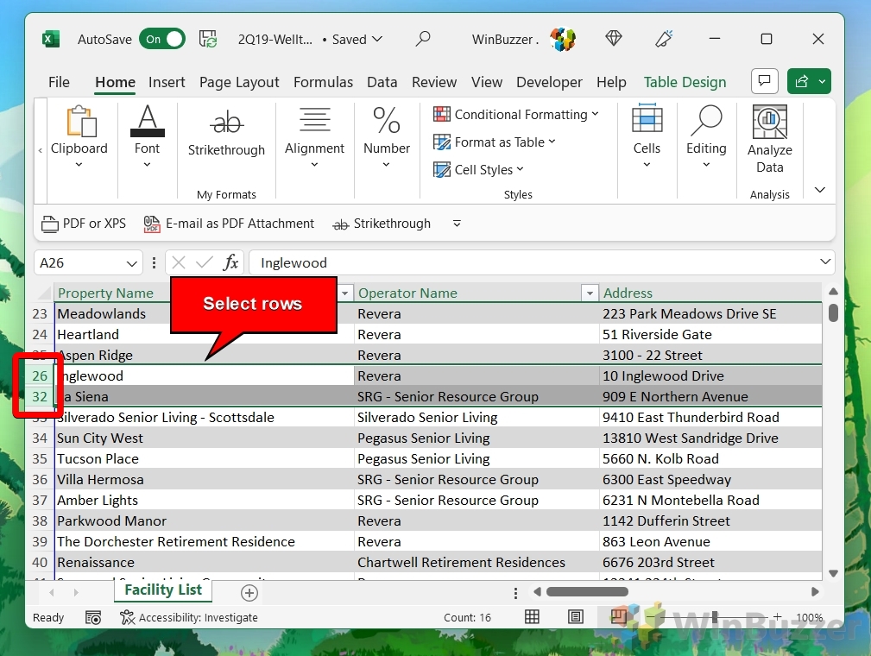The image size is (871, 656).
Task: Open the Name Box dropdown arrow
Action: coord(132,263)
